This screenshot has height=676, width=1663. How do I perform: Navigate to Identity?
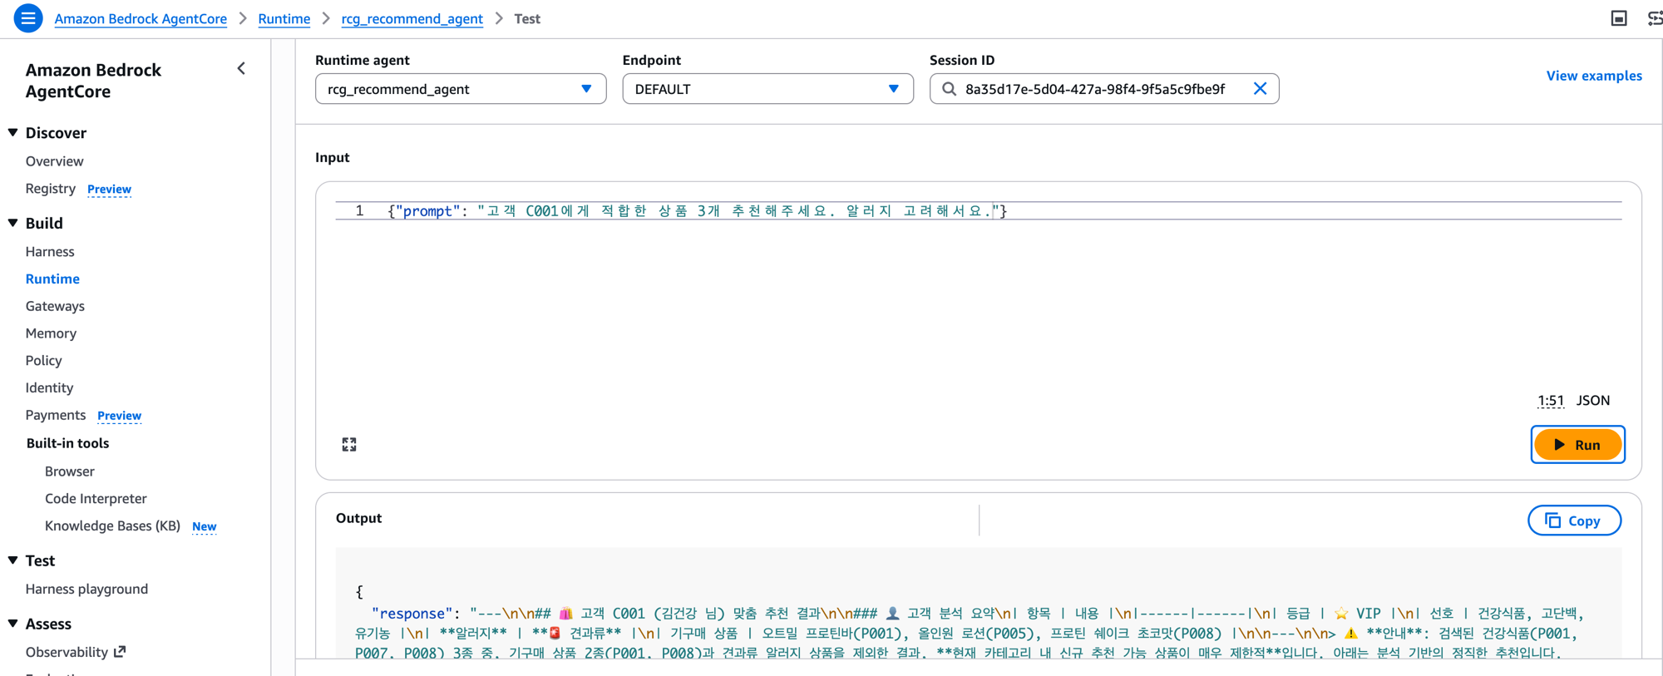tap(49, 387)
